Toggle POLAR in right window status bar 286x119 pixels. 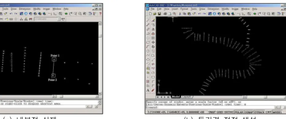(238, 112)
